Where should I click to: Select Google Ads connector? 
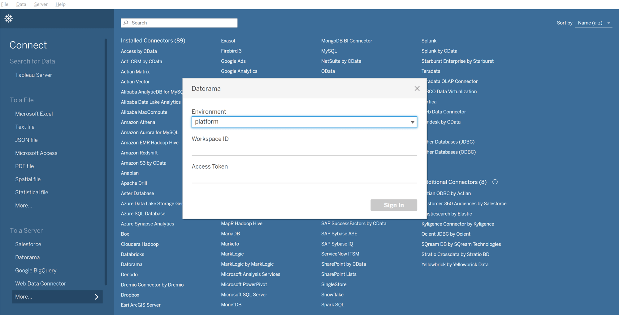[233, 61]
